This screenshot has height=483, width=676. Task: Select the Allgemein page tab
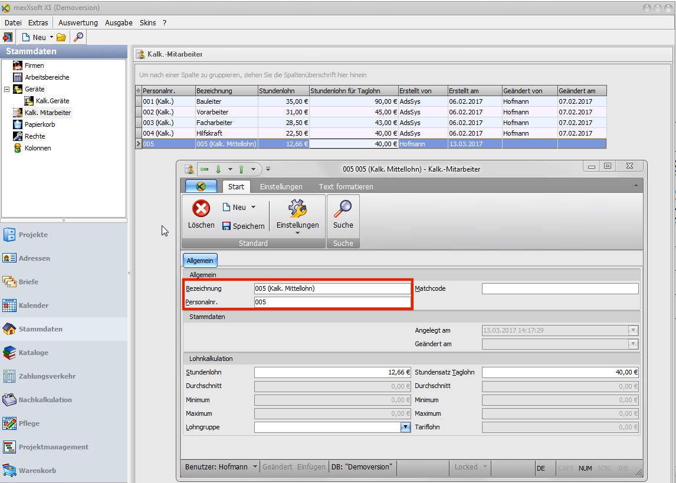point(200,261)
